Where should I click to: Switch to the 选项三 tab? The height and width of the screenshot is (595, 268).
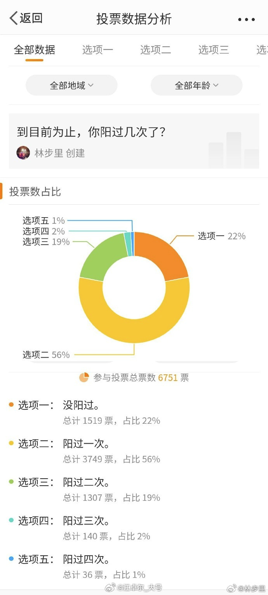click(214, 50)
